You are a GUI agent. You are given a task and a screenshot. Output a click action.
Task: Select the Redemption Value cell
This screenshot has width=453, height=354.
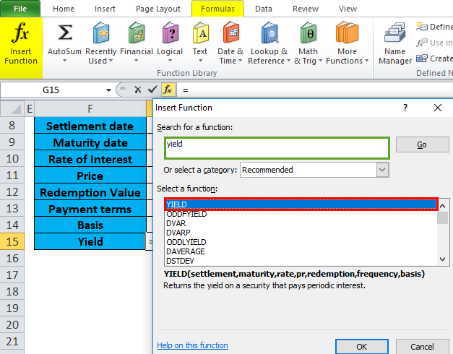[x=90, y=192]
